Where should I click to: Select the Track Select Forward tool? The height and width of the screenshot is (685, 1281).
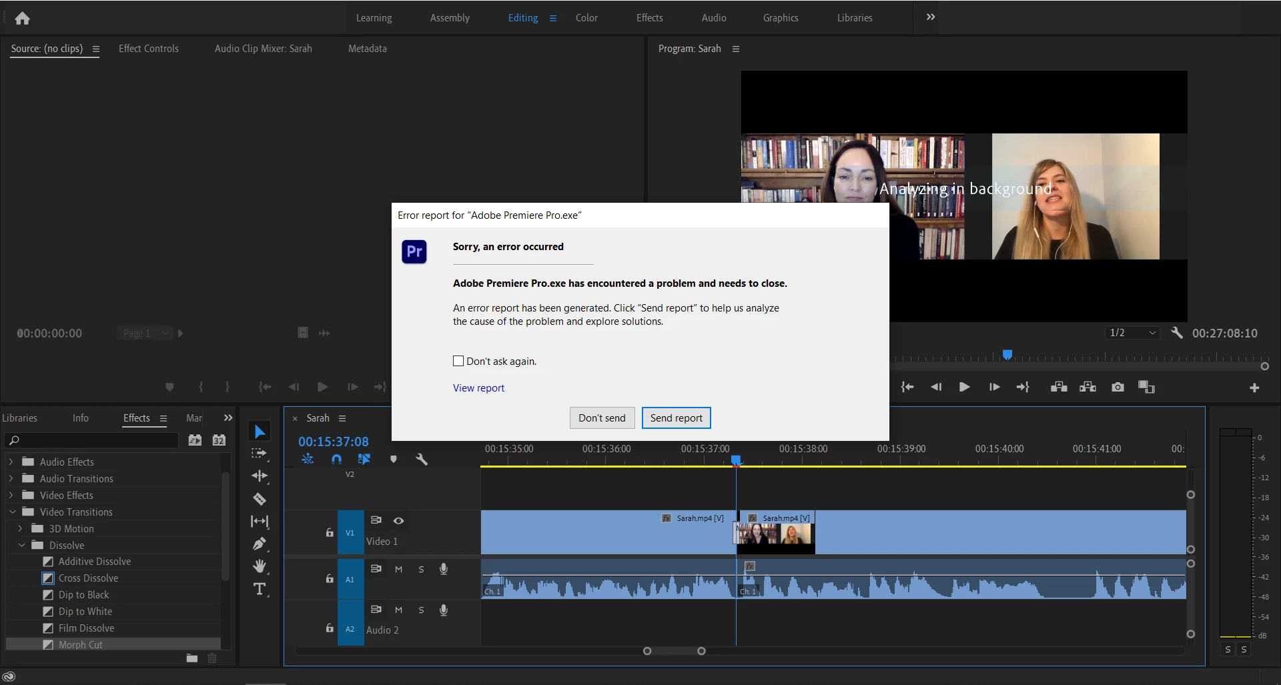tap(260, 454)
